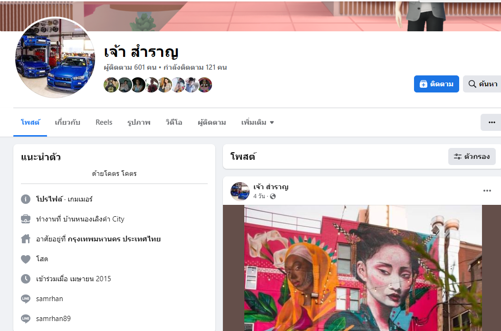Open the three-dots profile options menu
This screenshot has height=331, width=501.
[x=491, y=122]
